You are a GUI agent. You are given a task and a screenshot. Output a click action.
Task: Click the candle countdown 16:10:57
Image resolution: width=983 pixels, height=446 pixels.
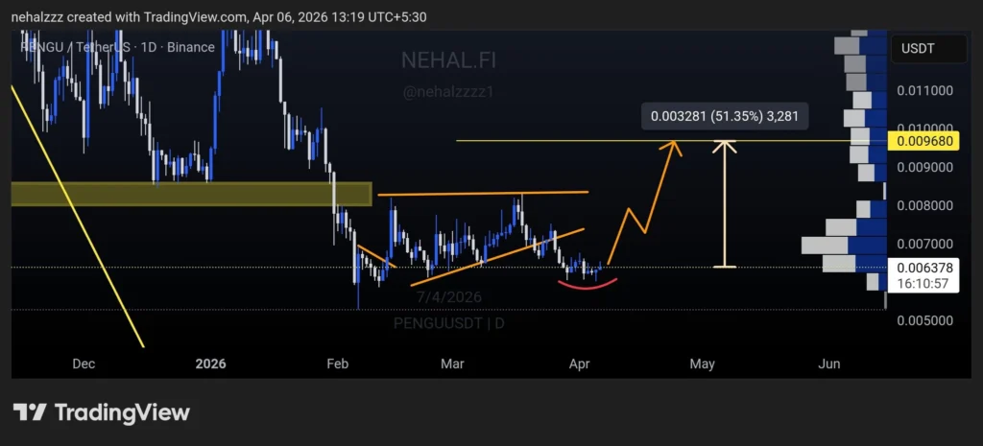pos(924,283)
